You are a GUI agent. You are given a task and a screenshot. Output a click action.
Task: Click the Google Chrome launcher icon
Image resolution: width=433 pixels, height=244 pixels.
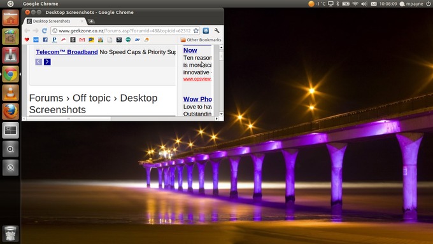tap(10, 74)
